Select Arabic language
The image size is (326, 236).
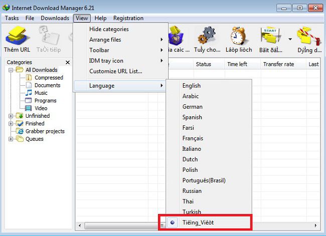pyautogui.click(x=209, y=96)
